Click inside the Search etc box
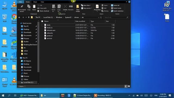 click(x=116, y=17)
